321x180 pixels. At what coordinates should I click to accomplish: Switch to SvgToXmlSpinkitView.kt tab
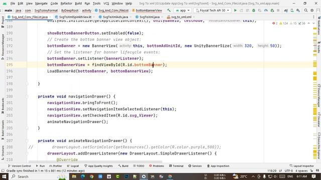[x=75, y=17]
